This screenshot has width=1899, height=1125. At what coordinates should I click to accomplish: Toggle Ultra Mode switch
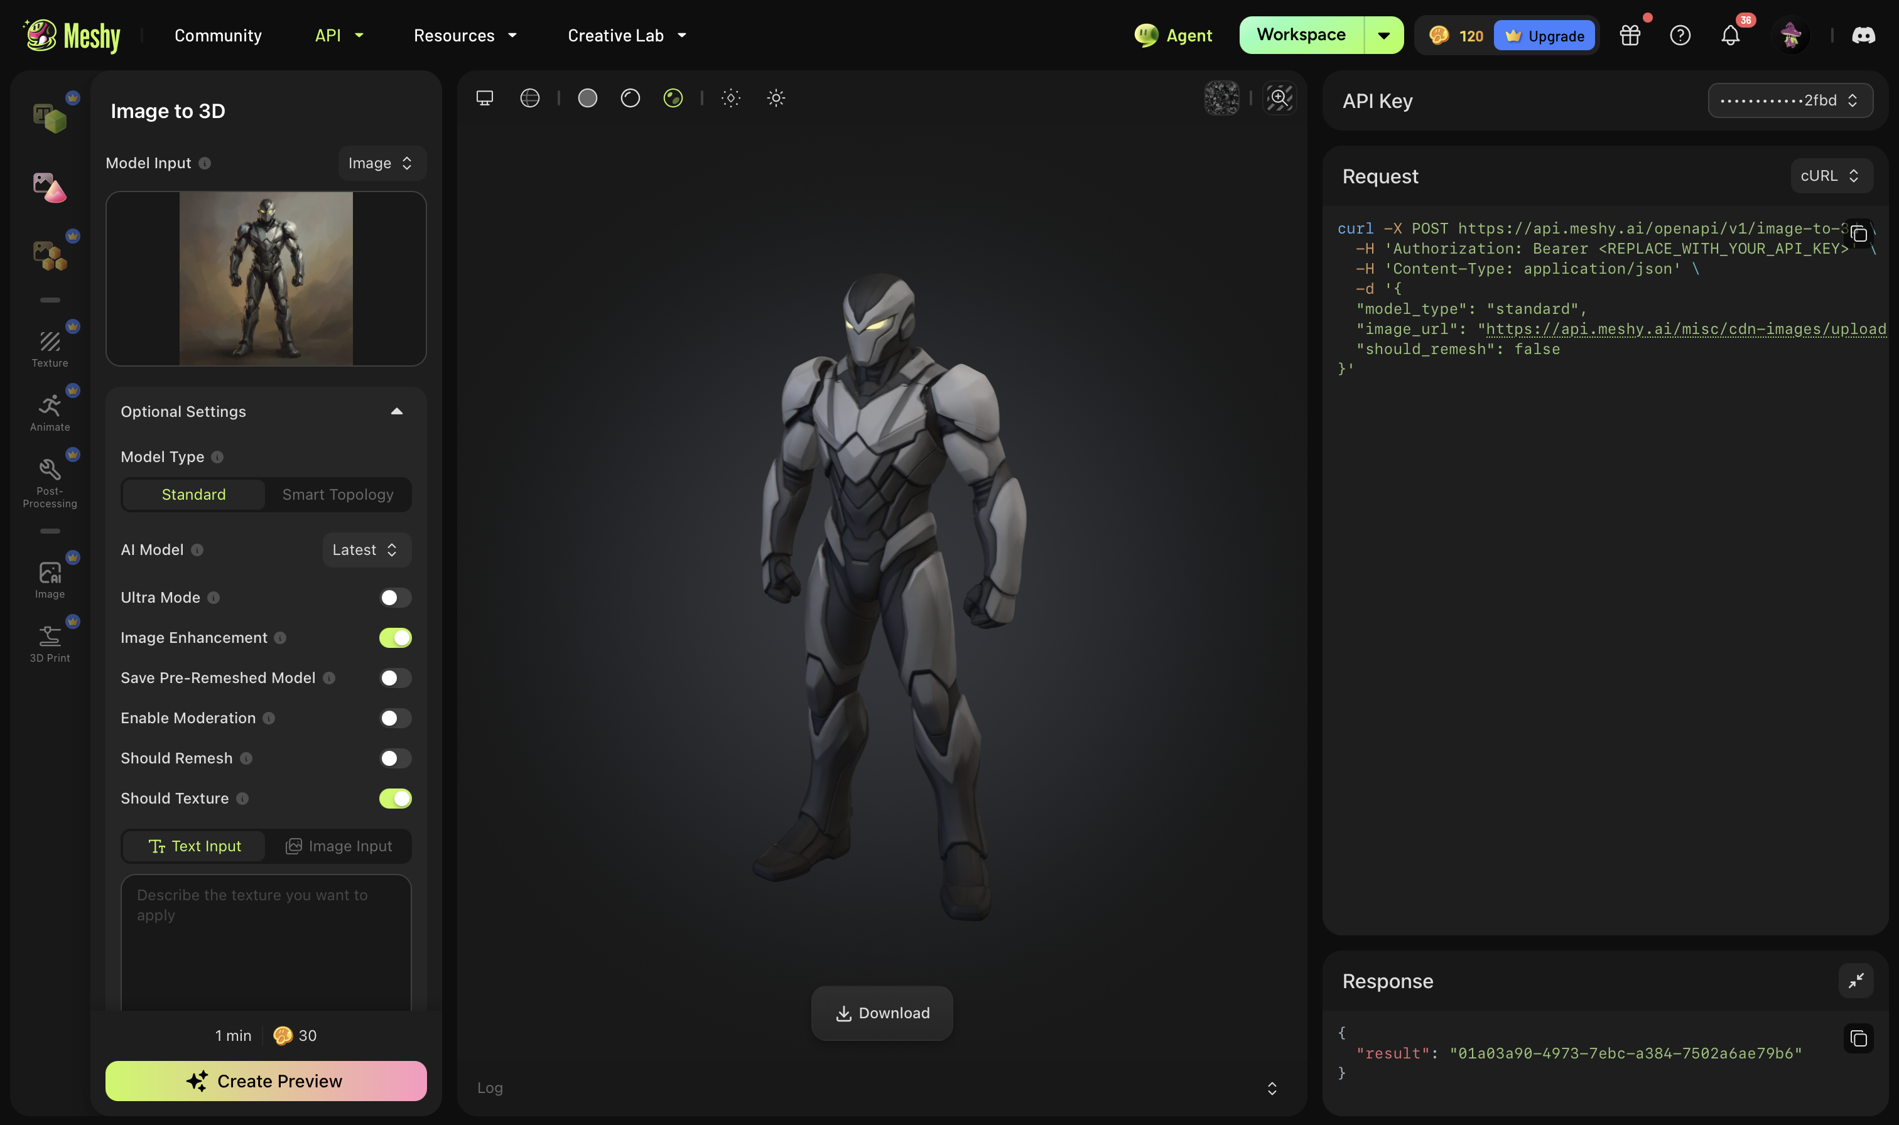point(395,598)
